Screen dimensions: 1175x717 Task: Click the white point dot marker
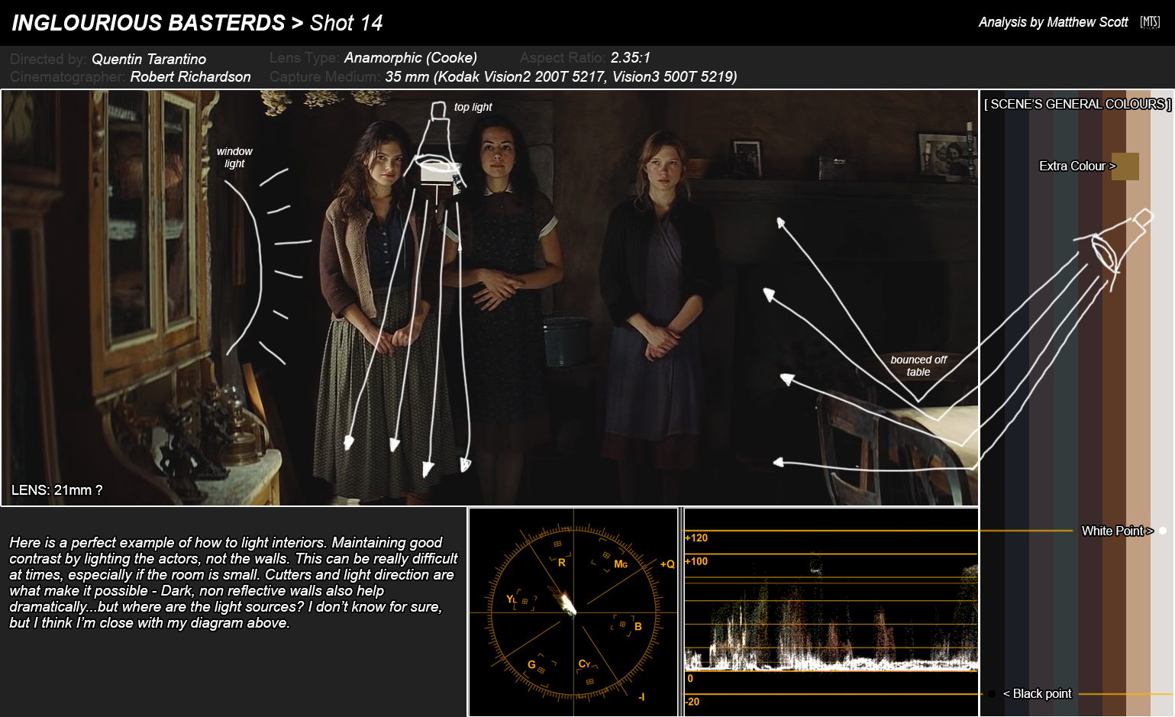point(1163,531)
